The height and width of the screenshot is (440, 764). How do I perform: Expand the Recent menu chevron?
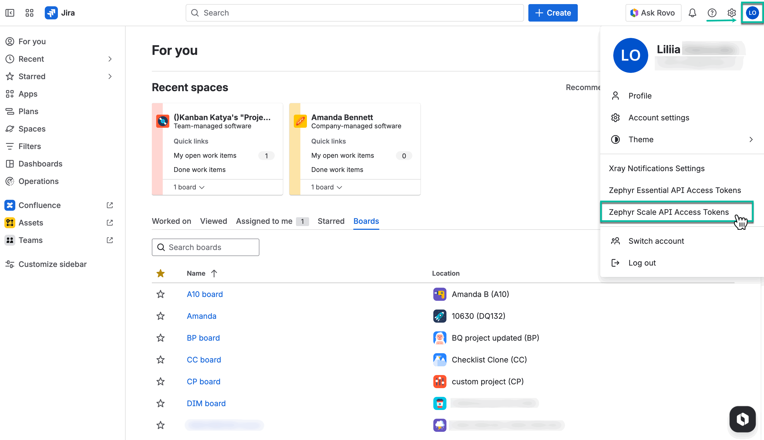110,59
